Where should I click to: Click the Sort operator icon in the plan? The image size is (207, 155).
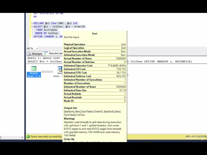(x=60, y=69)
